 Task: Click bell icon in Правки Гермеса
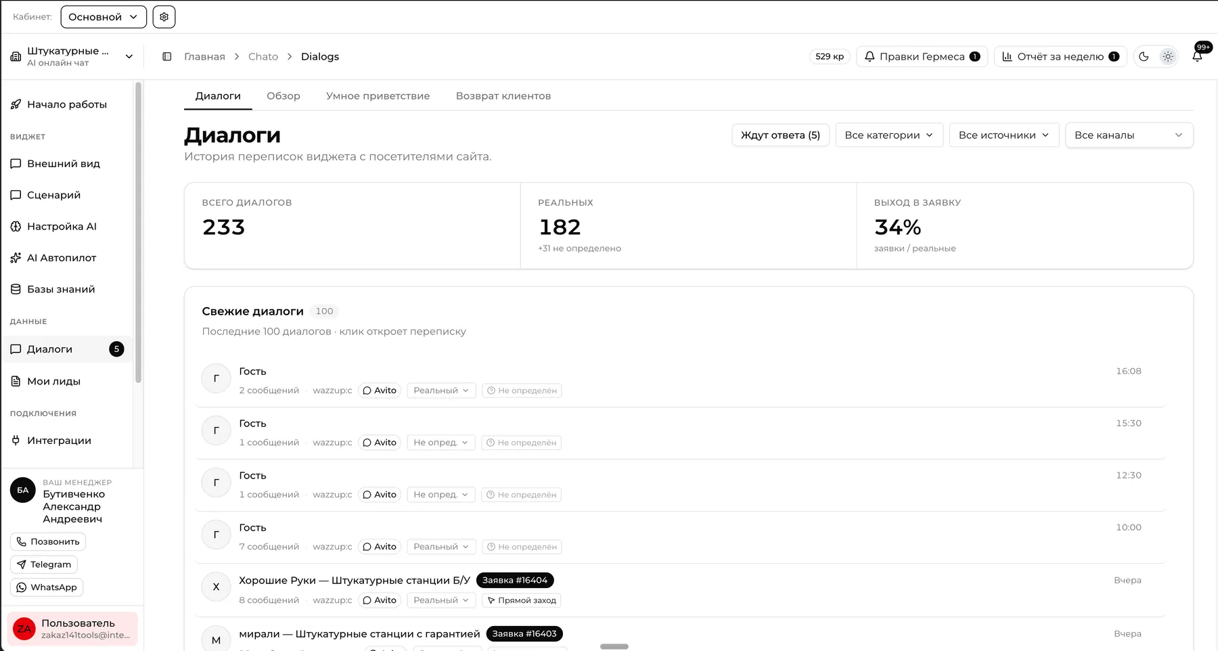(870, 57)
